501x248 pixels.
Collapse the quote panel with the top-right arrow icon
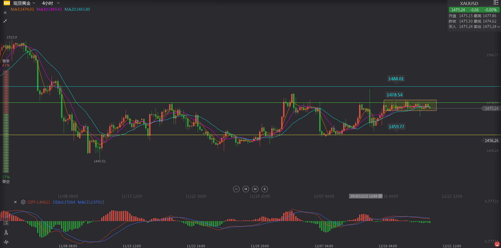tap(496, 3)
